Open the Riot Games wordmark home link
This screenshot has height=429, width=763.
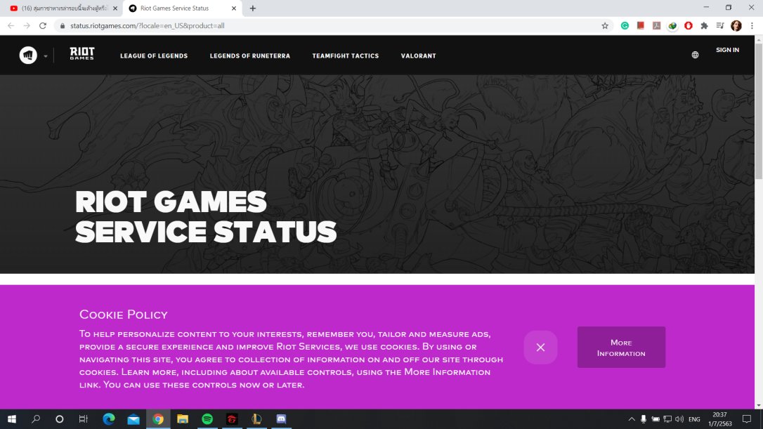coord(82,53)
